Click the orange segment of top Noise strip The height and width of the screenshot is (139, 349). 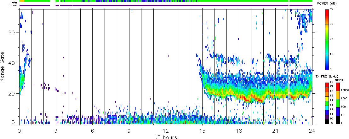(x=22, y=1)
